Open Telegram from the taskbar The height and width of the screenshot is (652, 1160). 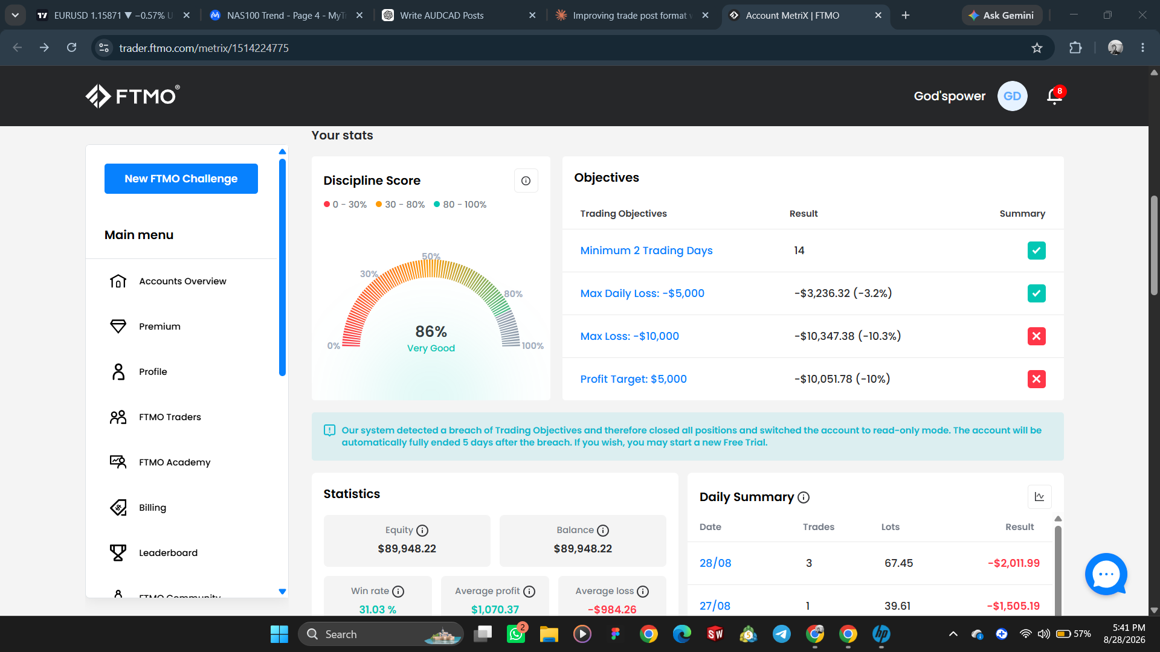coord(782,634)
